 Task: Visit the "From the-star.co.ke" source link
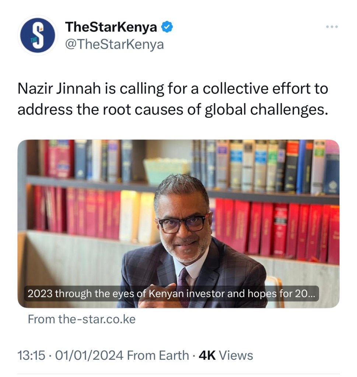point(82,319)
